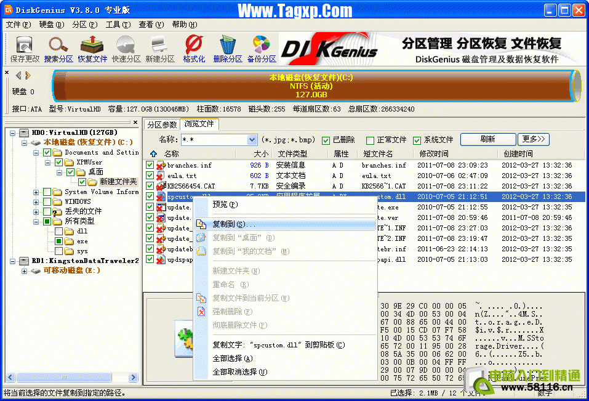
Task: Uncheck the branches.inf row checkbox
Action: click(150, 165)
